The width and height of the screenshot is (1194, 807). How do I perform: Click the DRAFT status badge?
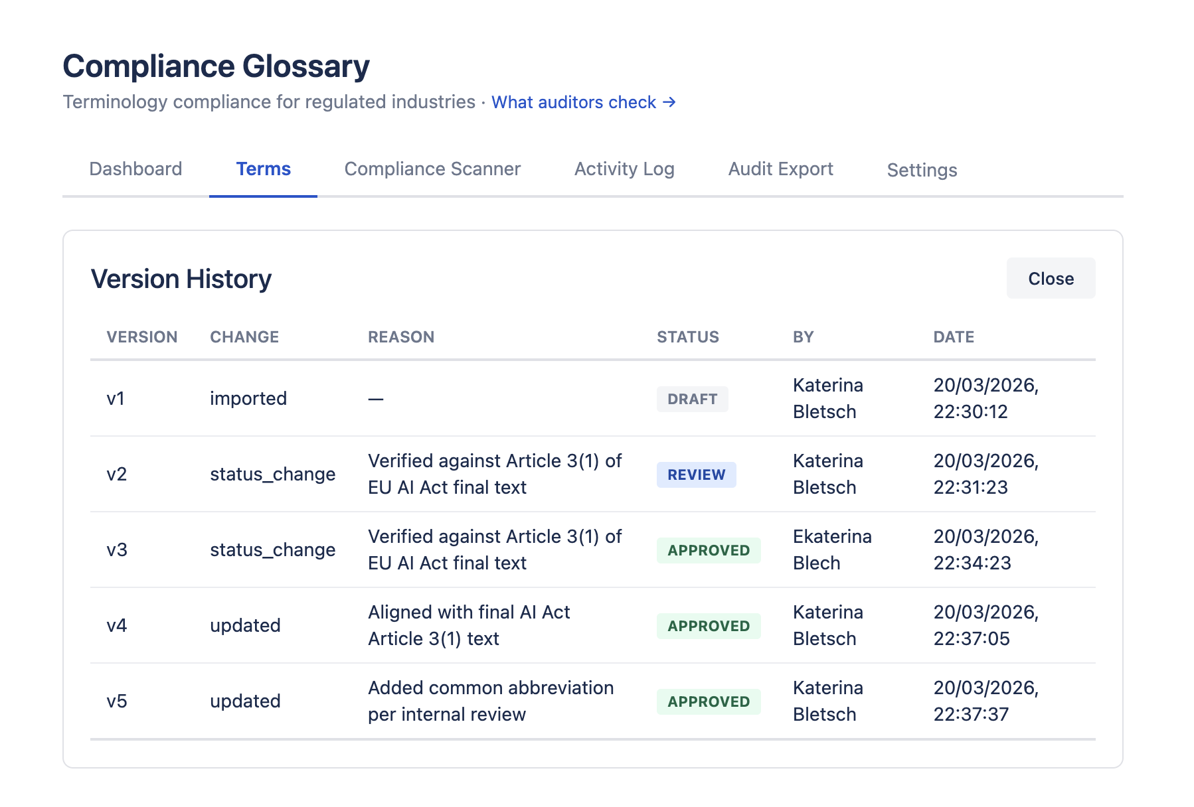point(692,400)
